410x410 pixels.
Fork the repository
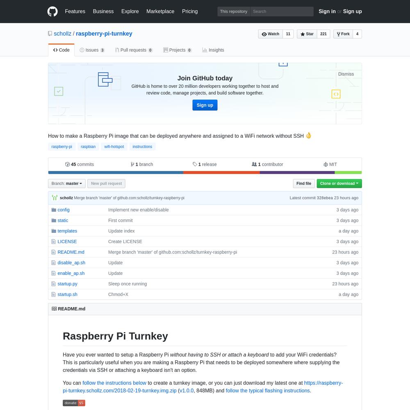click(343, 34)
